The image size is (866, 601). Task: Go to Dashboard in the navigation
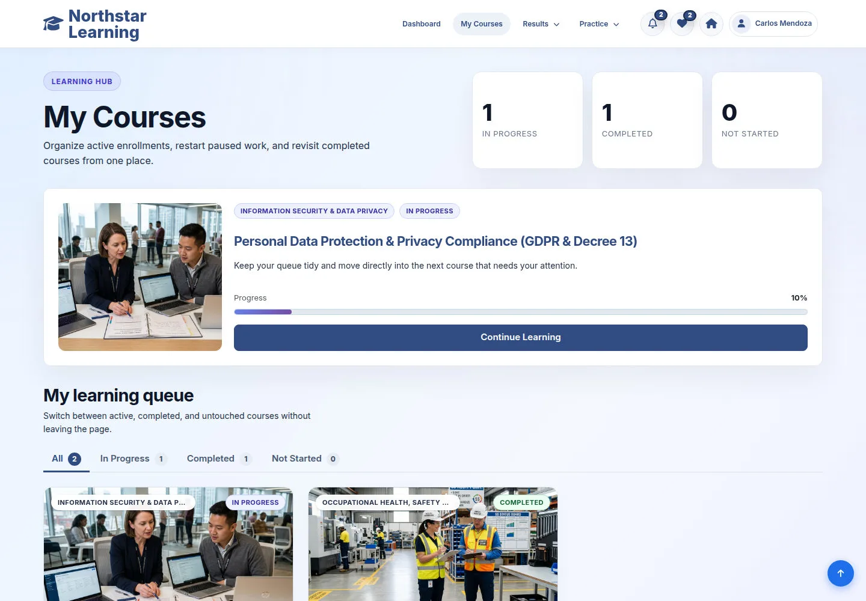tap(422, 24)
